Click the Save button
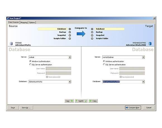This screenshot has height=128, width=162. pos(13,108)
